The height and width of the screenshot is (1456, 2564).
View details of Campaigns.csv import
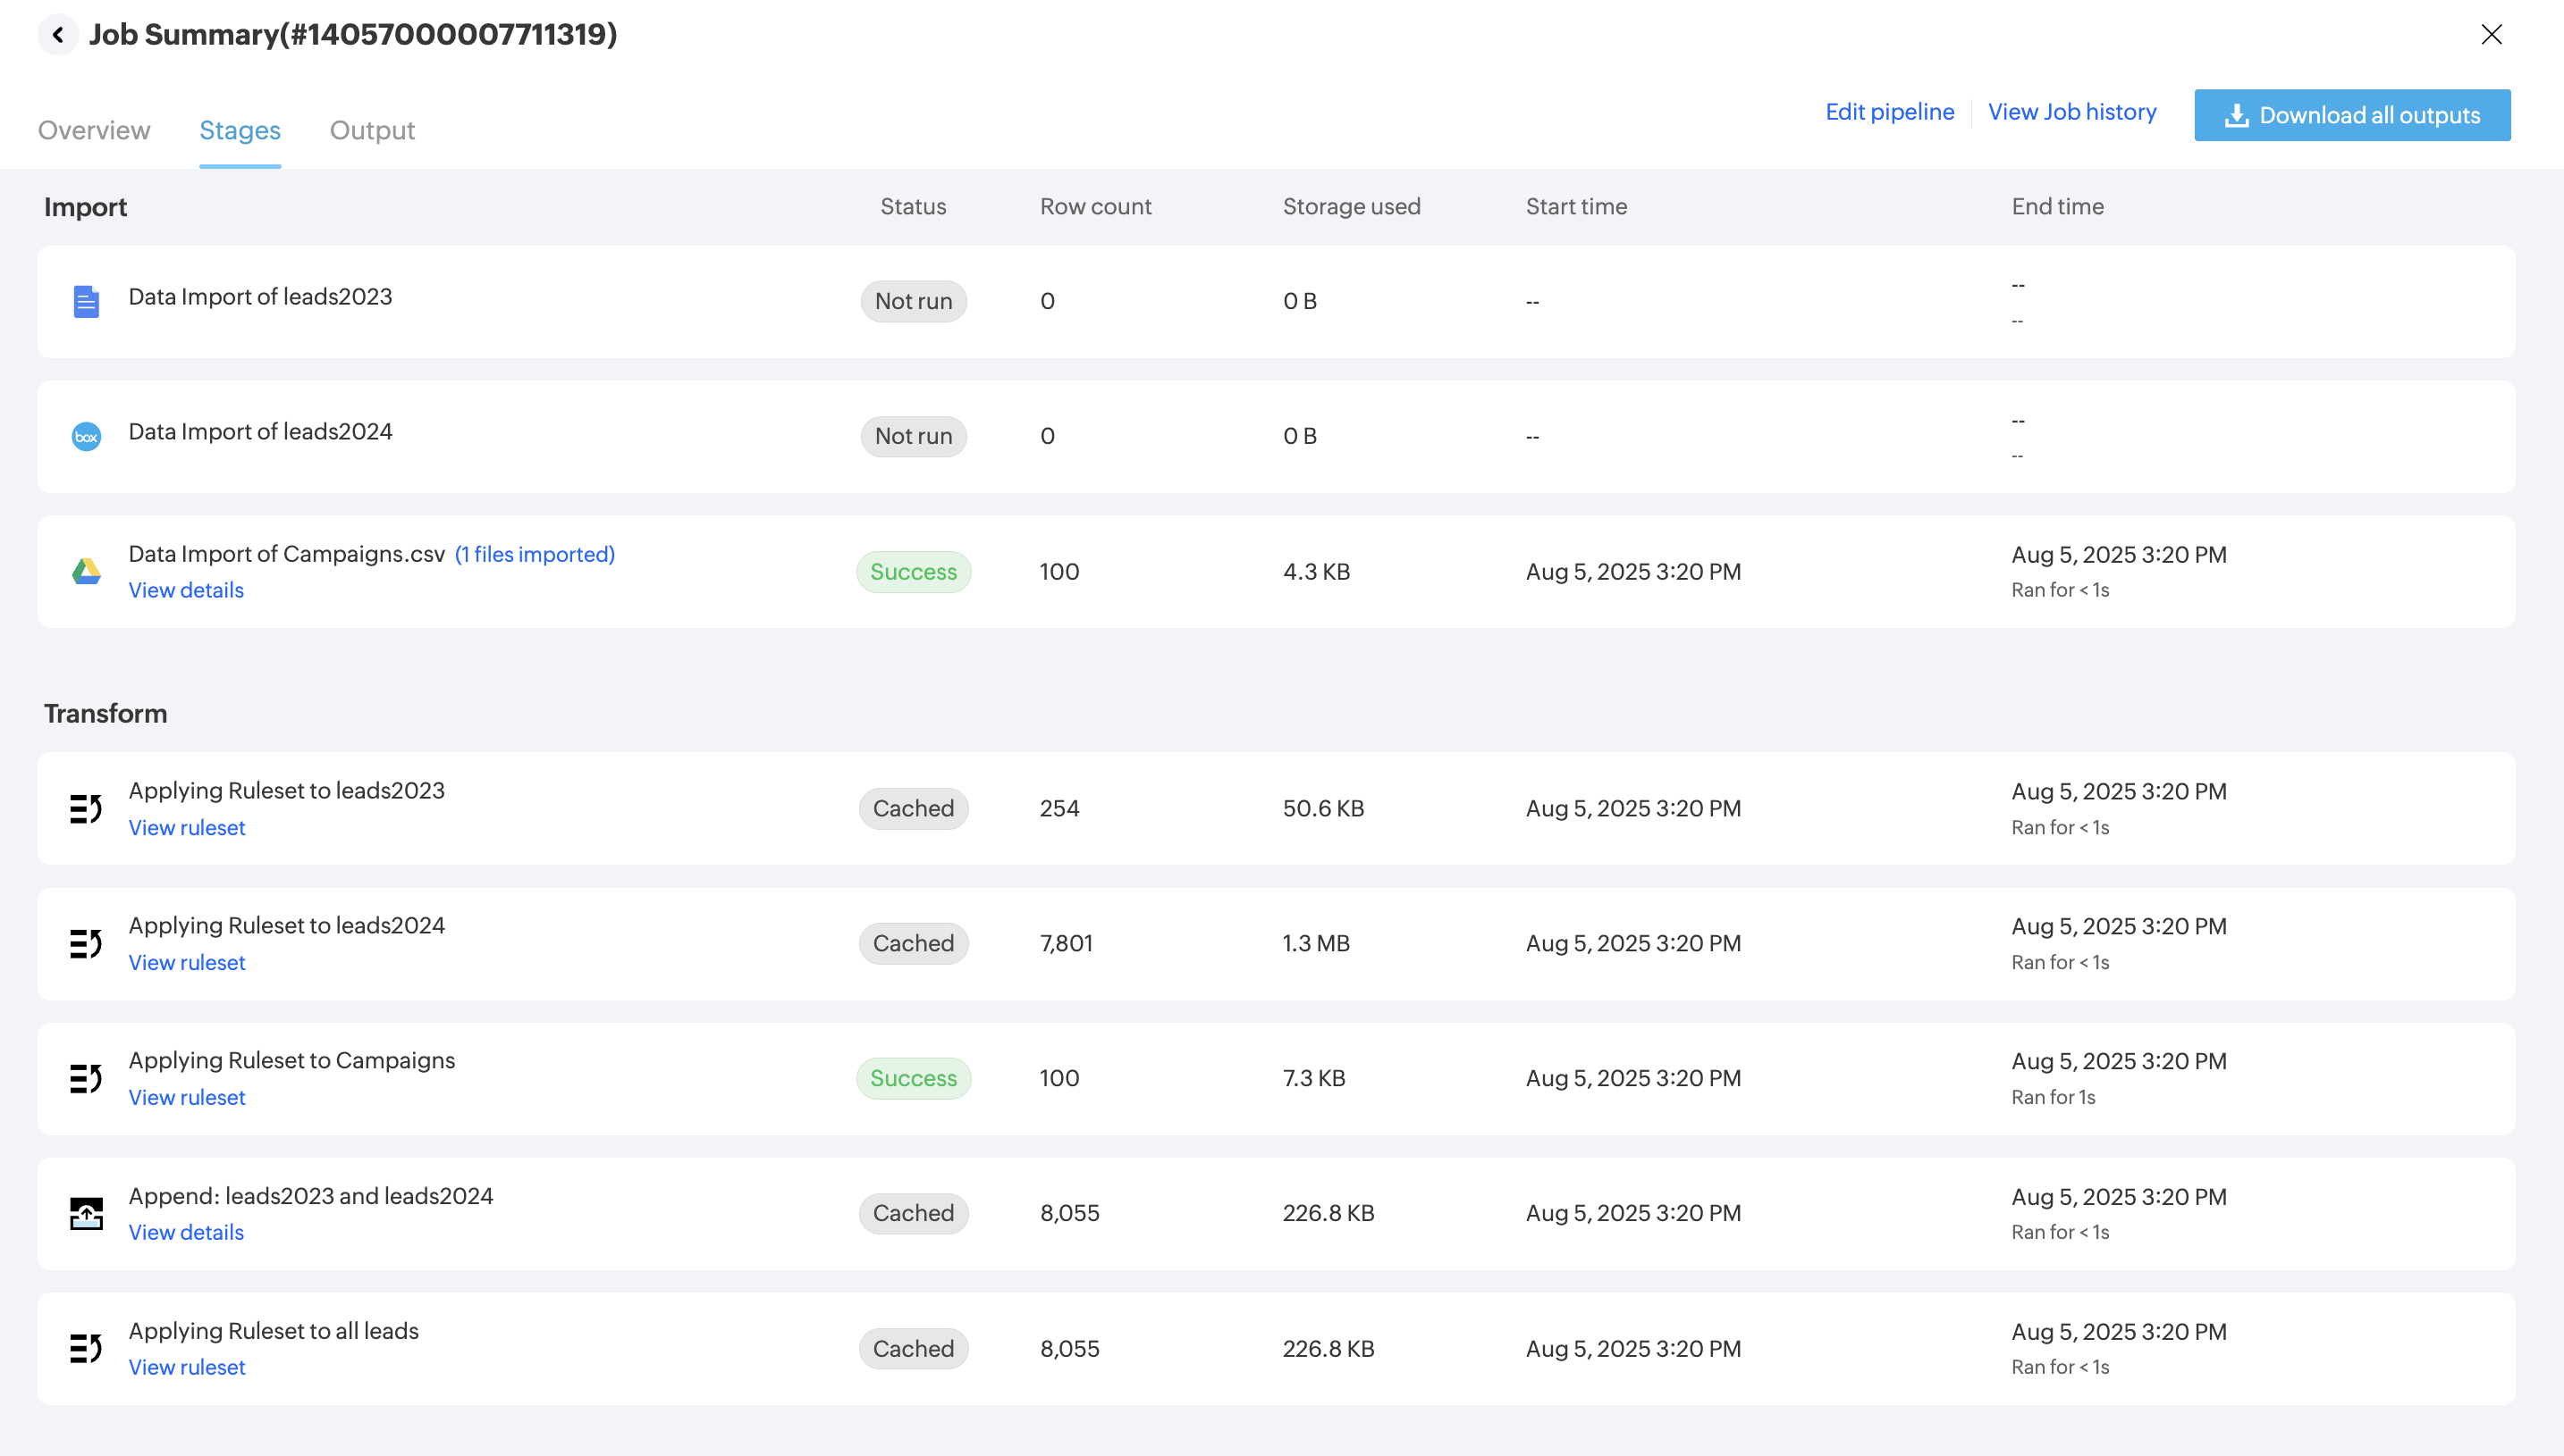[186, 590]
